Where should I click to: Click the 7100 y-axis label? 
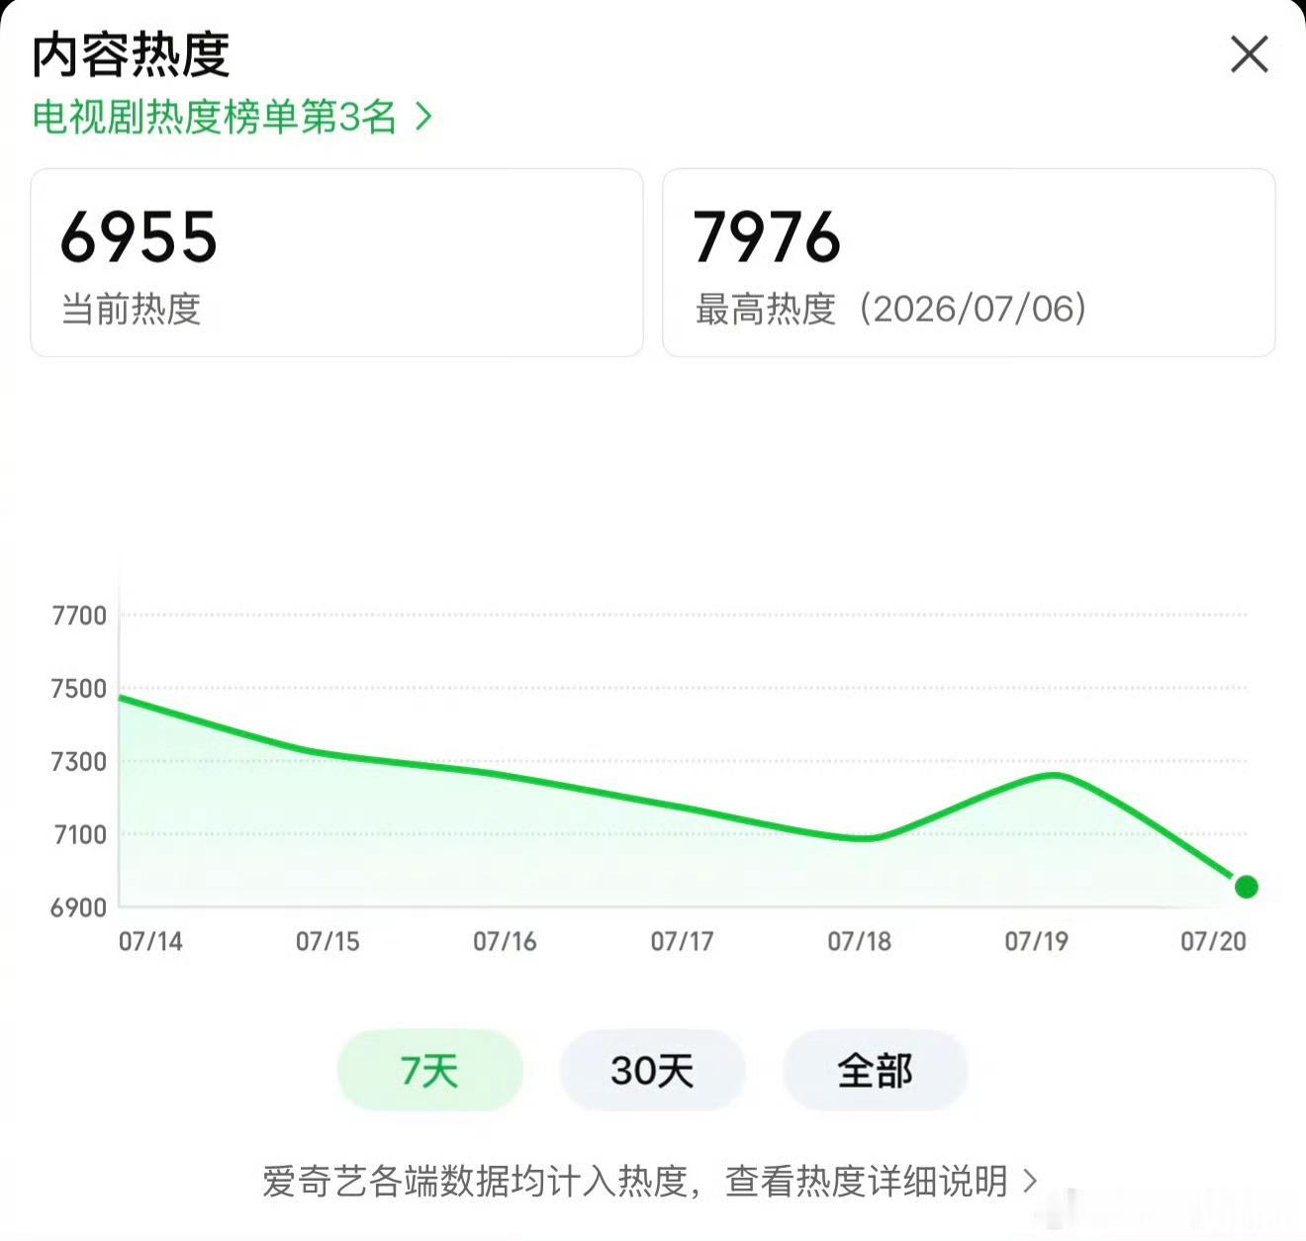point(79,834)
